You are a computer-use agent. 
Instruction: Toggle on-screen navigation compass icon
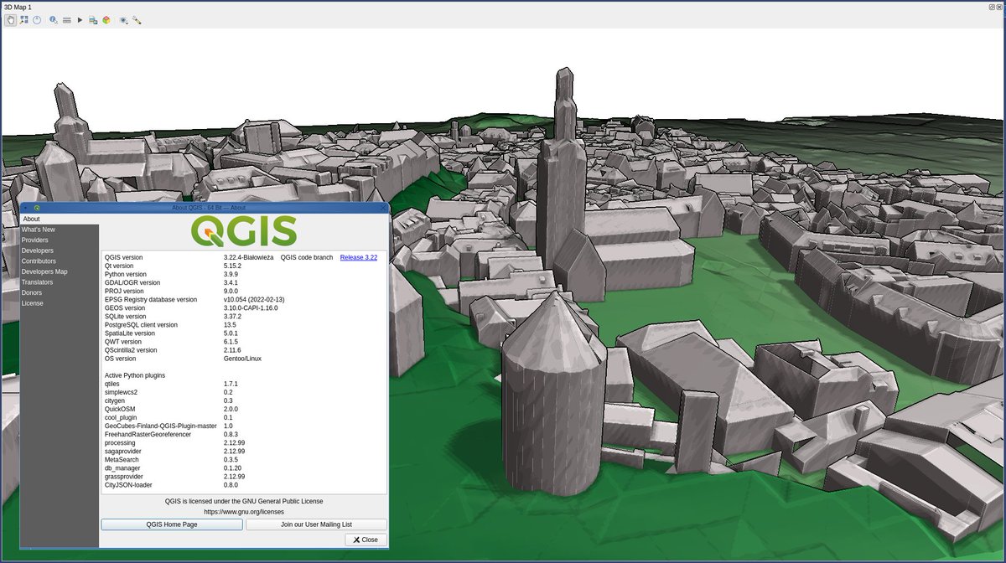pyautogui.click(x=37, y=20)
